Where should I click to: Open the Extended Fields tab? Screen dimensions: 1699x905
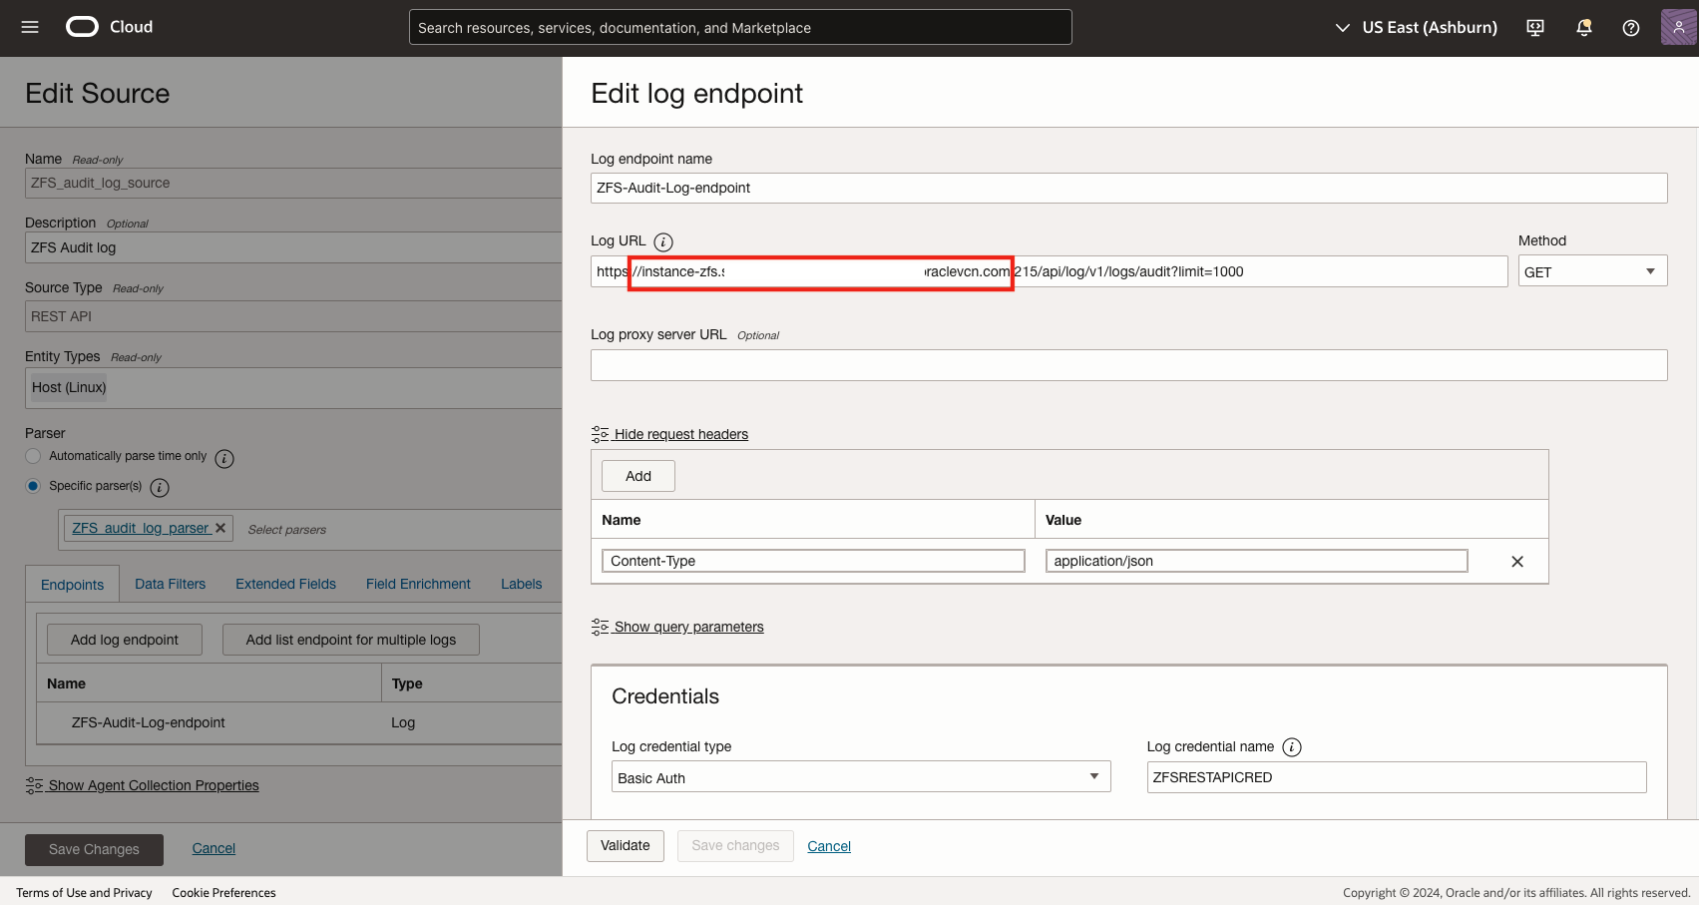pyautogui.click(x=285, y=583)
